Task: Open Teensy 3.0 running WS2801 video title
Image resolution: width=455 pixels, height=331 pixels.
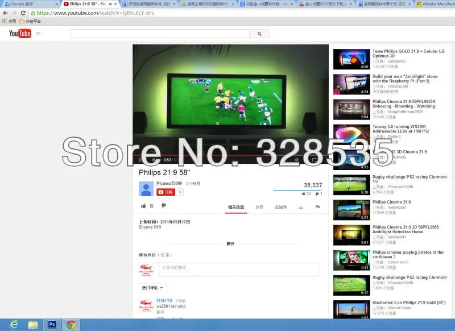Action: pos(400,129)
